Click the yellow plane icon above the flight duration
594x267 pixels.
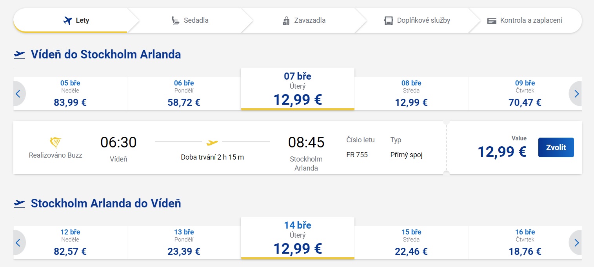tap(212, 142)
